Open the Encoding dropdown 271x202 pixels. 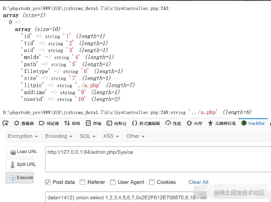(x=59, y=136)
